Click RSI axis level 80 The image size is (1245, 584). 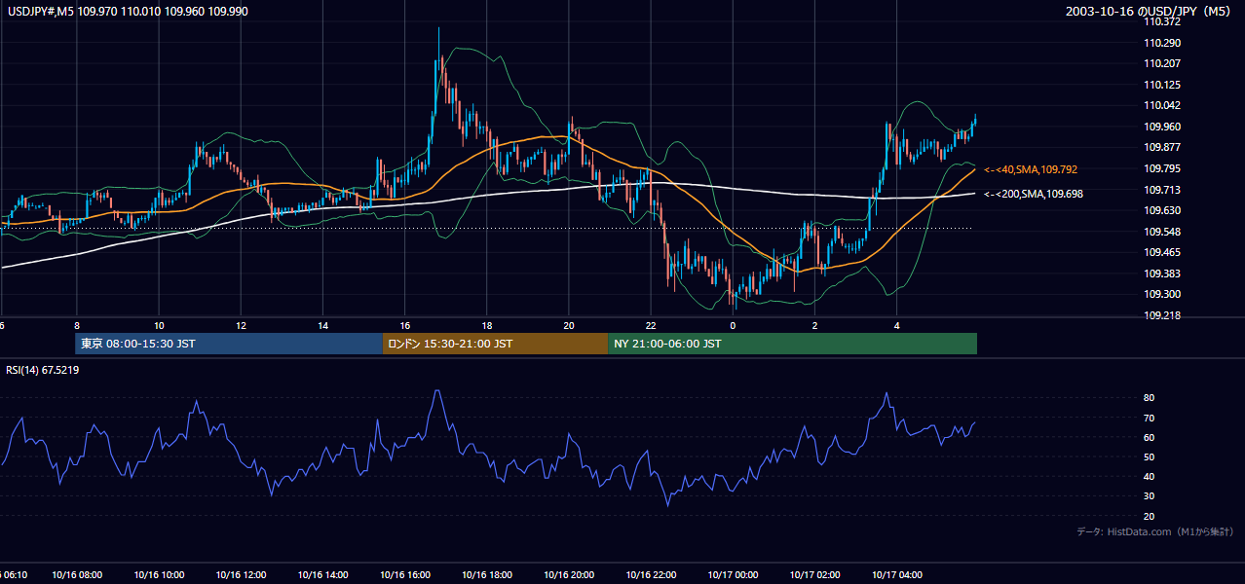click(x=1150, y=398)
